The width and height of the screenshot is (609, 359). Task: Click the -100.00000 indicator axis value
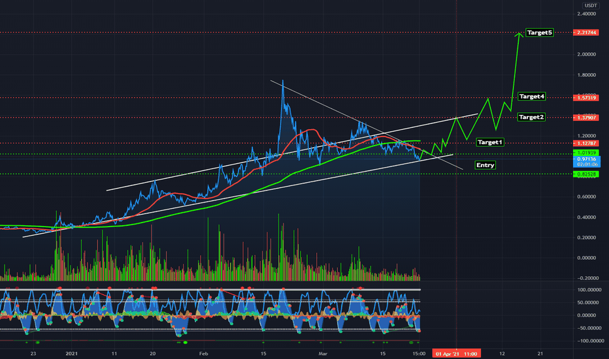click(589, 341)
